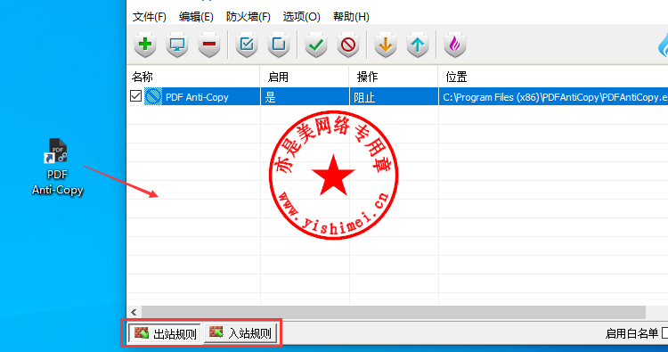668x352 pixels.
Task: Toggle the PDF Anti-Copy rule checkbox
Action: 136,96
